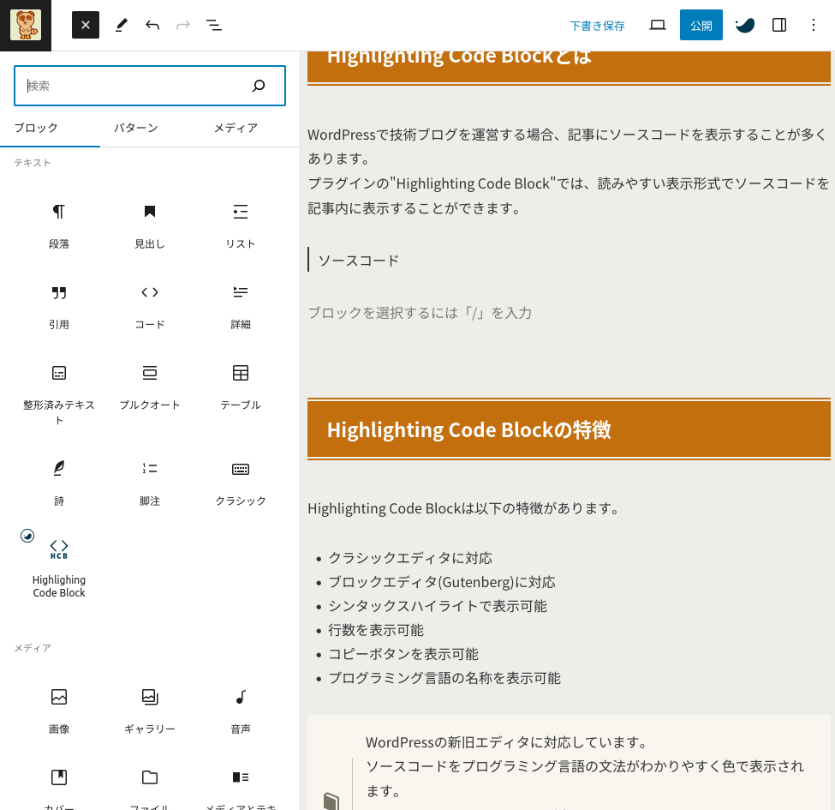Image resolution: width=835 pixels, height=810 pixels.
Task: Insert a Heading (見出し) block
Action: click(x=150, y=225)
